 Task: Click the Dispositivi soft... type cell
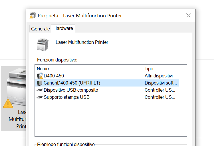pyautogui.click(x=161, y=83)
